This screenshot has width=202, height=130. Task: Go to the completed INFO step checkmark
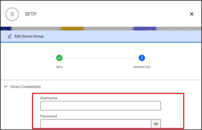coord(59,58)
